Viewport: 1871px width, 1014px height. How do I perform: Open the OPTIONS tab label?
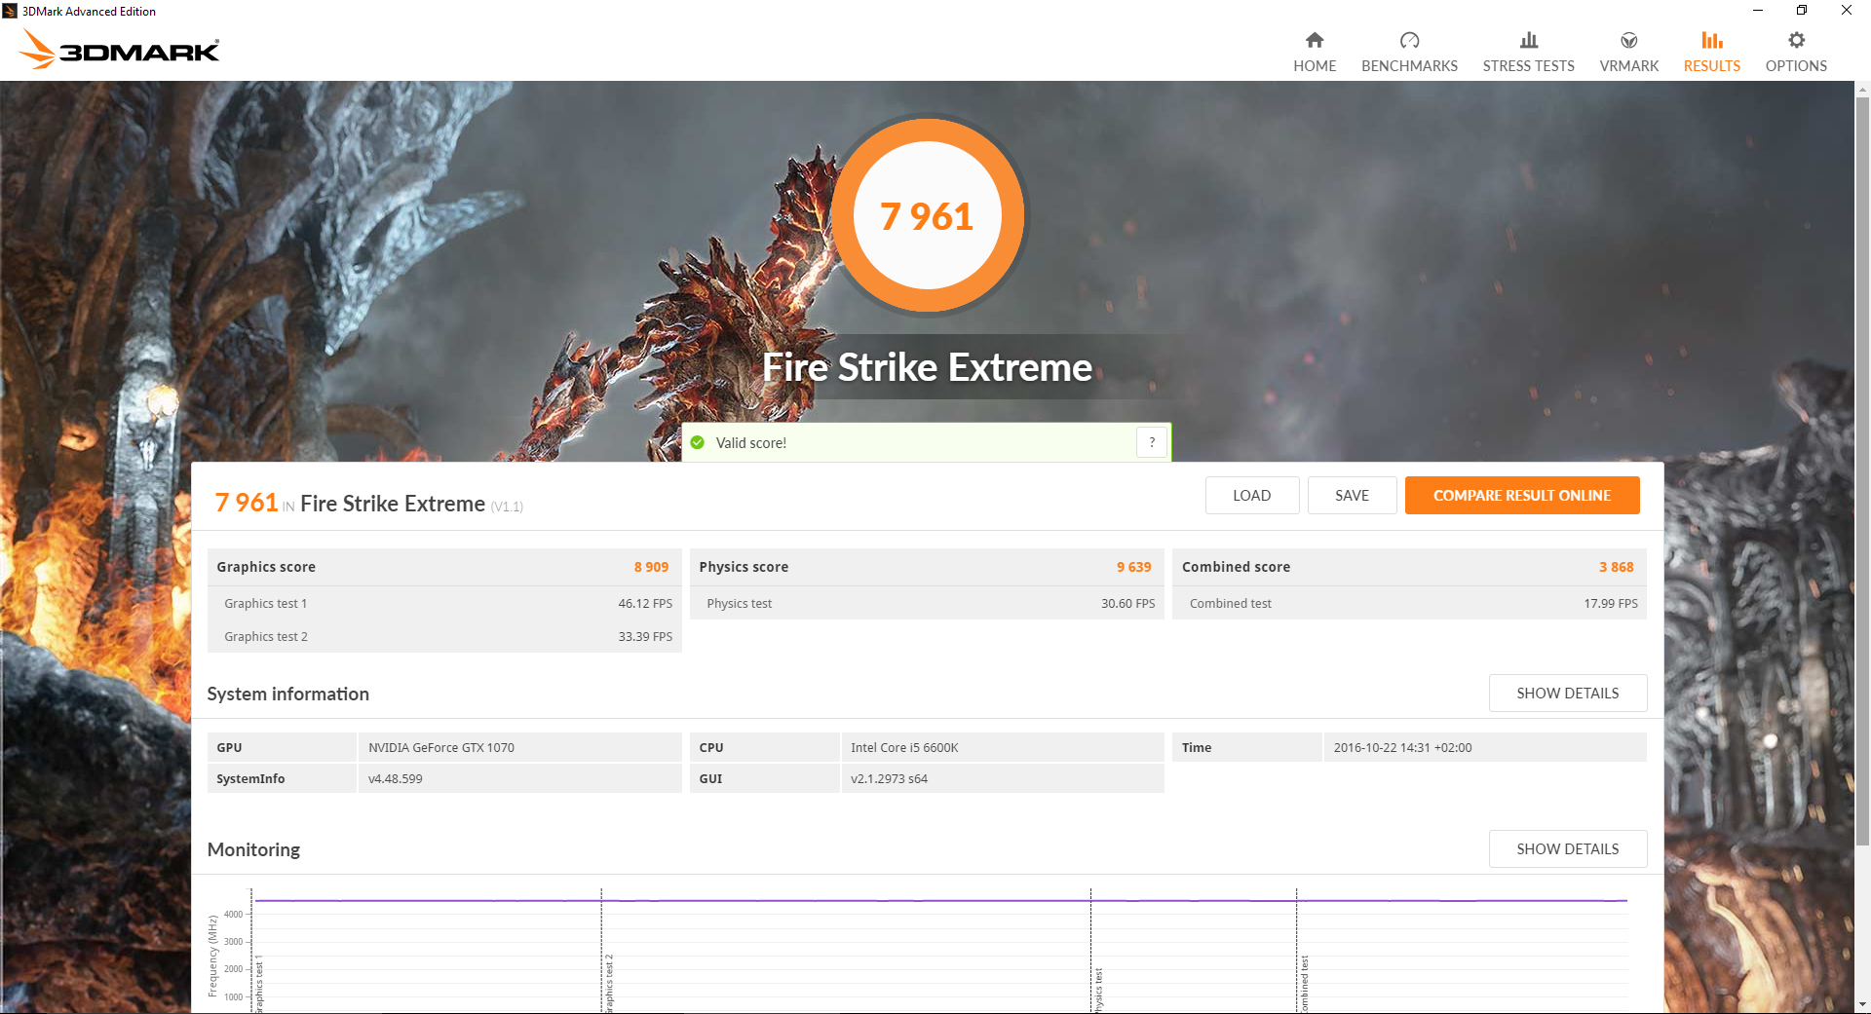[1796, 66]
